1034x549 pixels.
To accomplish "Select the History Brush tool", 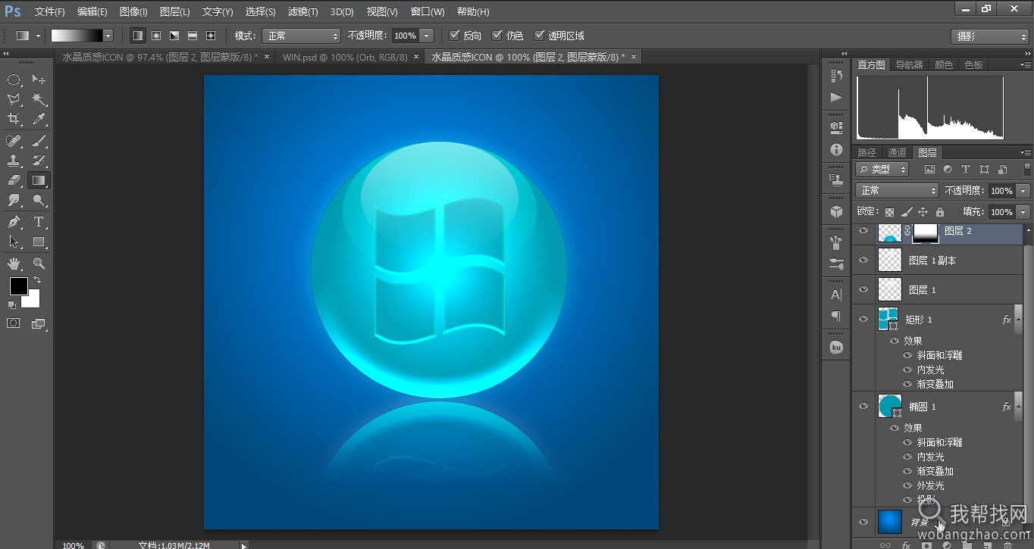I will (39, 161).
